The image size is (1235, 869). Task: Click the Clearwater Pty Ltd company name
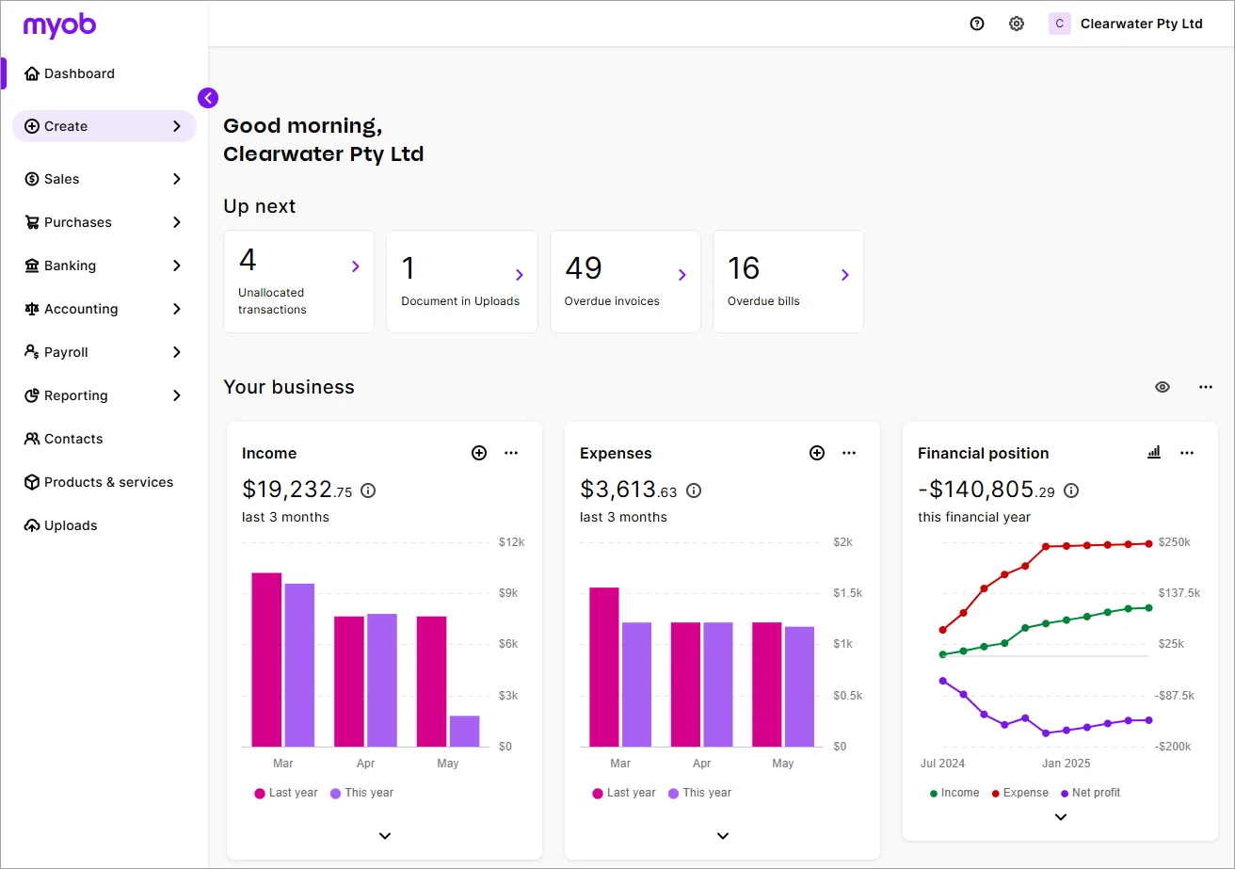(x=1142, y=24)
